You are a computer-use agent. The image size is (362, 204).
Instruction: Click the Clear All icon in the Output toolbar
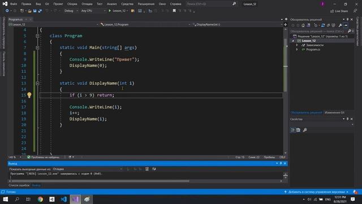(147, 169)
